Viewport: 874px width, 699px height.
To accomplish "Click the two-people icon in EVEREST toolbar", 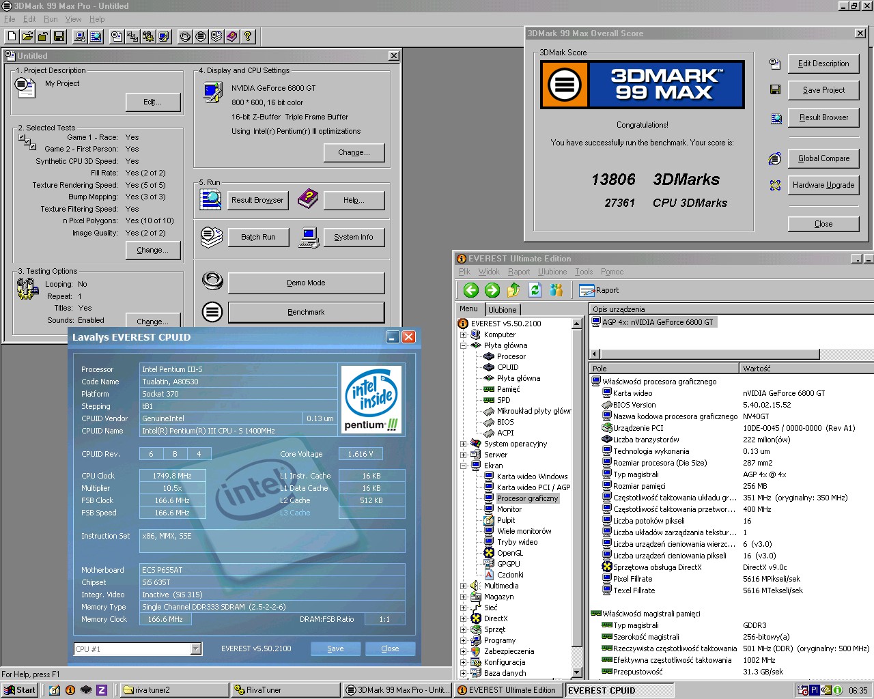I will click(556, 290).
